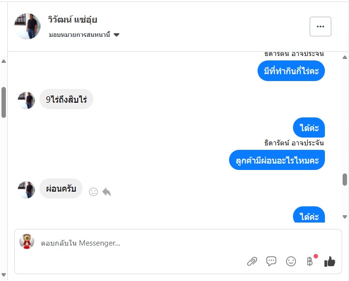Open the emoji picker in composer

pyautogui.click(x=291, y=261)
